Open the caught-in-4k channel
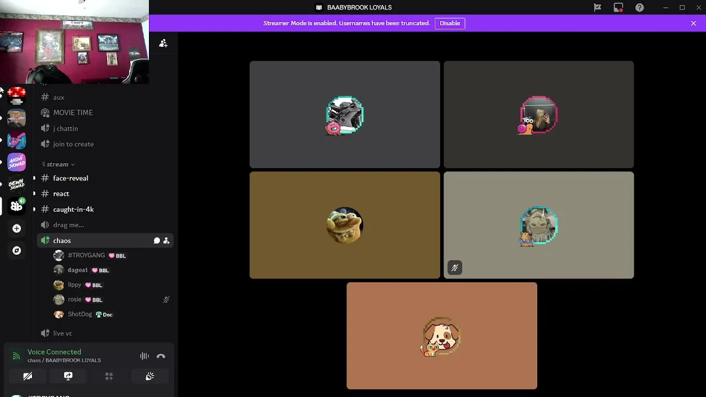706x397 pixels. click(x=105, y=210)
